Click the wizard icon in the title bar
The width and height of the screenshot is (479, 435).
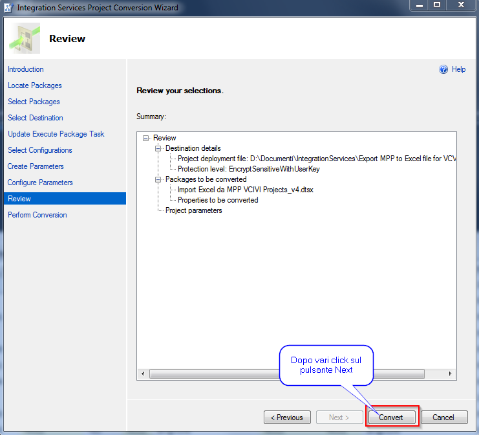point(8,7)
